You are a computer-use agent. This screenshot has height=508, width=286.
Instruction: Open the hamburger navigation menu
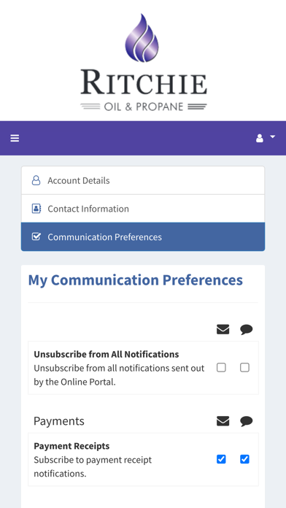tap(15, 139)
